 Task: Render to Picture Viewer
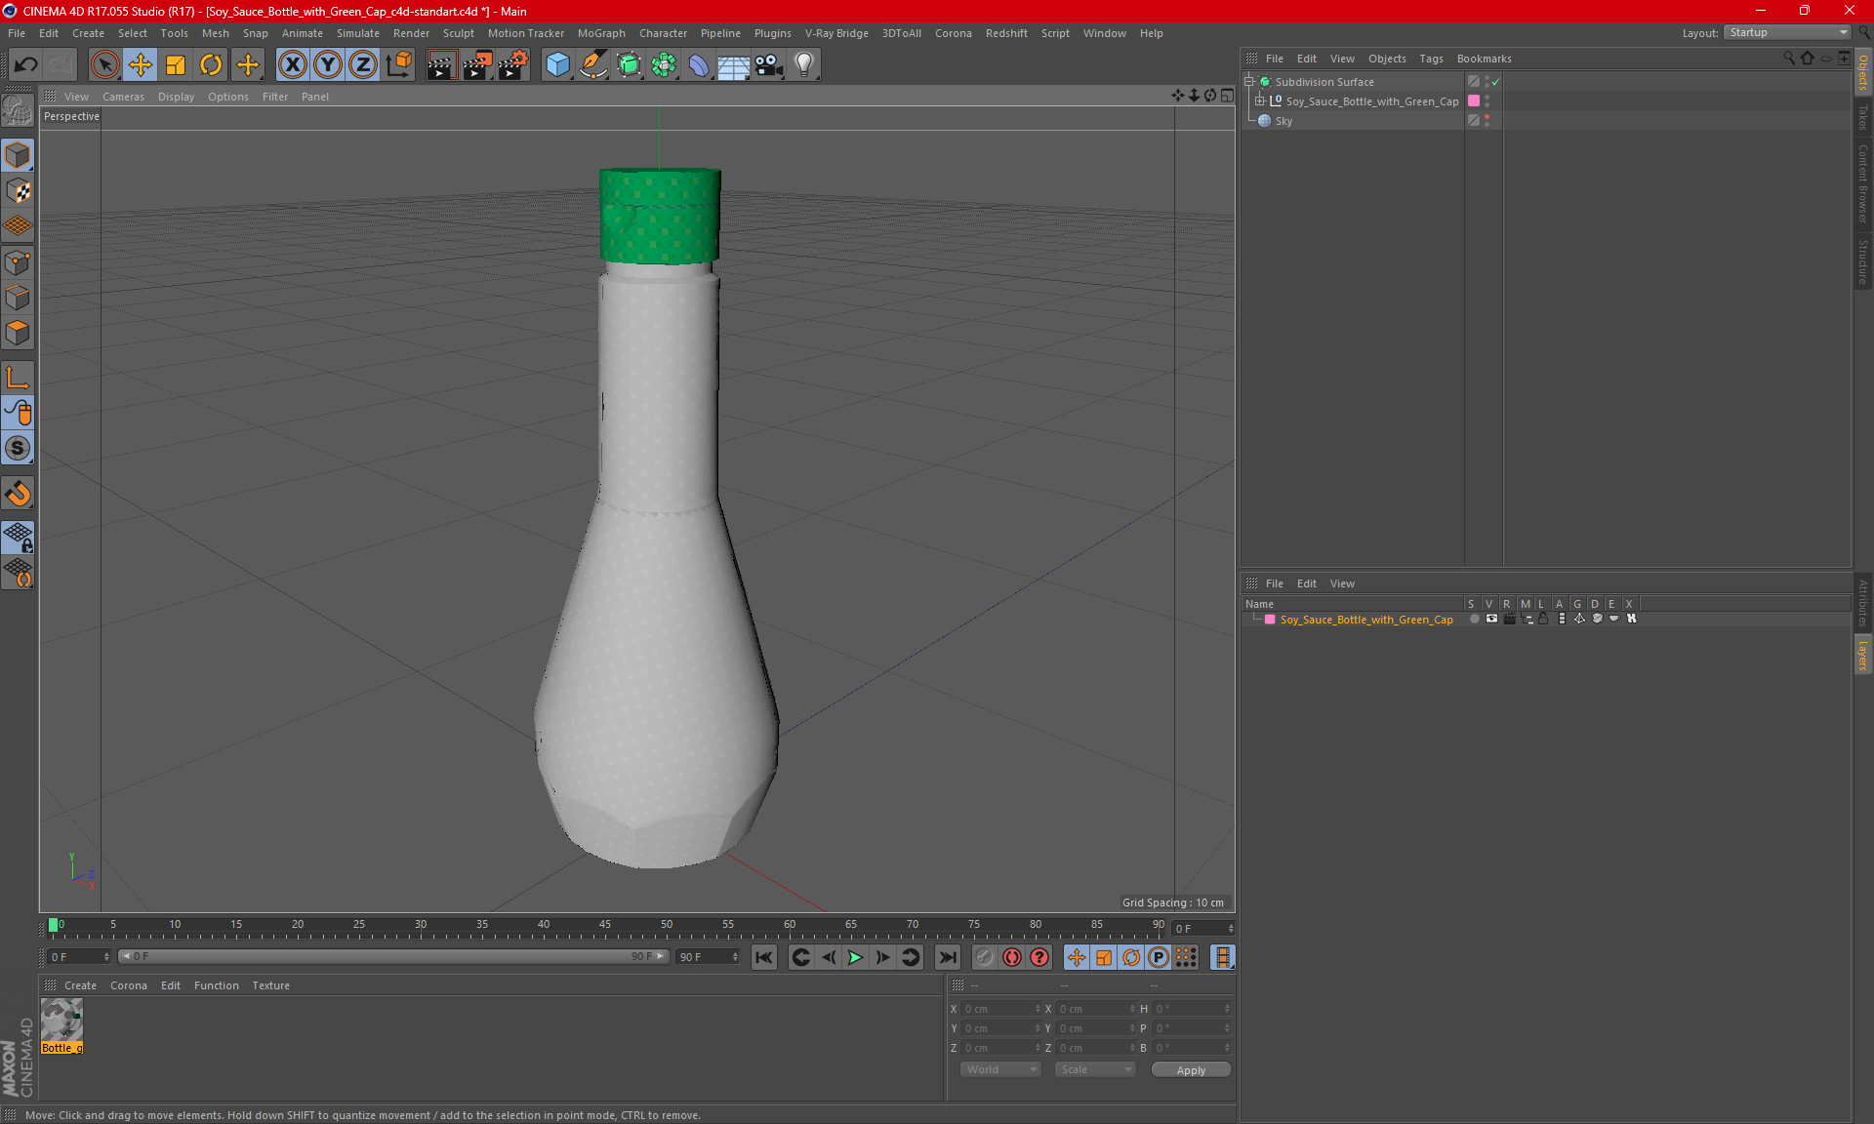(477, 65)
